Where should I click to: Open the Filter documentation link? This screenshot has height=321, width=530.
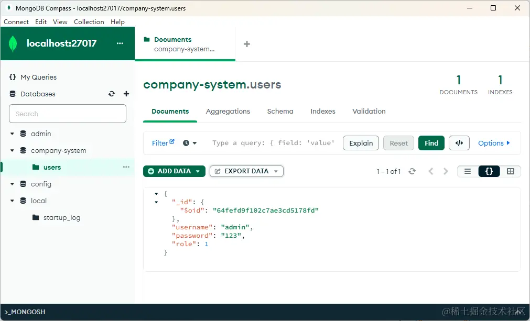[163, 143]
